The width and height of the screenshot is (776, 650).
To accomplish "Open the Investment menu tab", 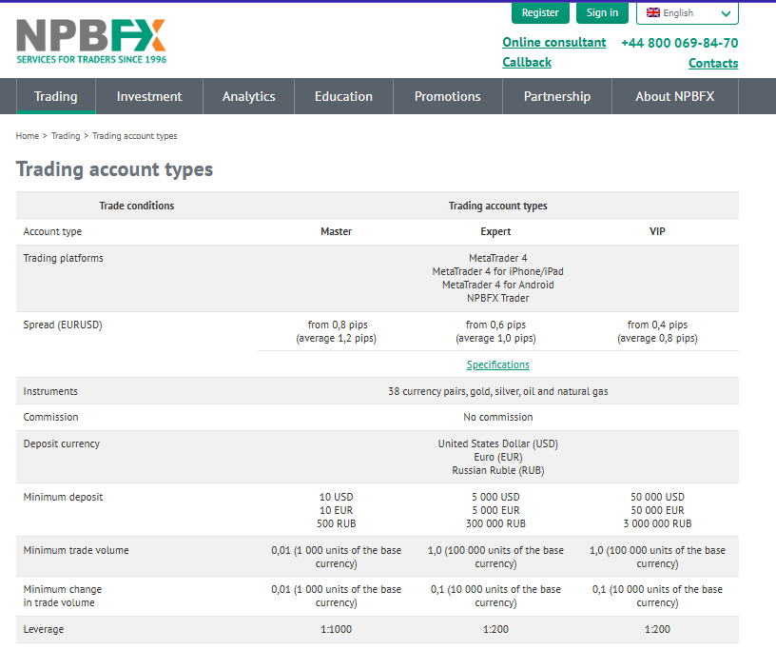I will click(x=149, y=96).
